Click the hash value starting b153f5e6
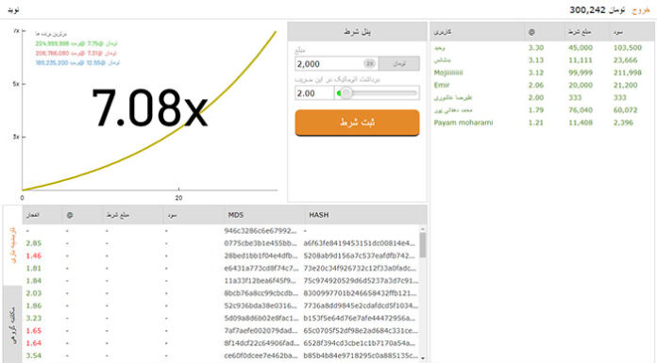The image size is (657, 363). (x=360, y=318)
